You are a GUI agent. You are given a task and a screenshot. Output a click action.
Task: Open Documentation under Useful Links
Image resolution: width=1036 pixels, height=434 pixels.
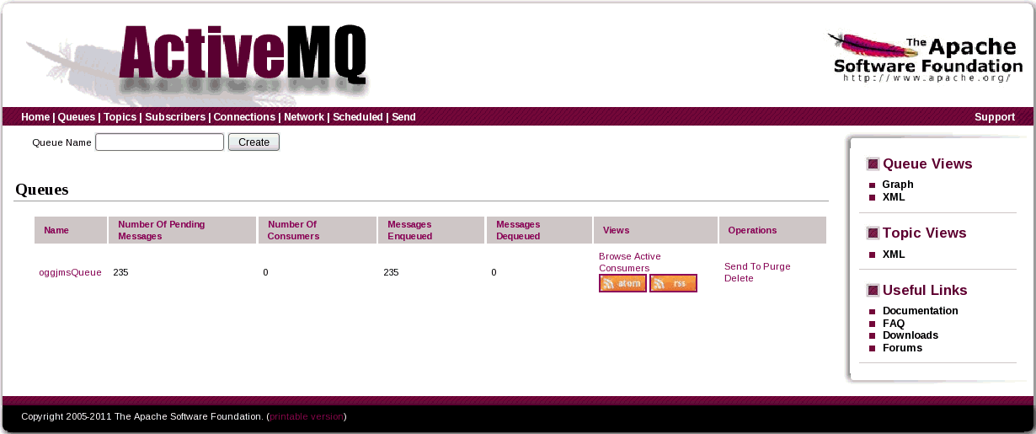(x=921, y=311)
